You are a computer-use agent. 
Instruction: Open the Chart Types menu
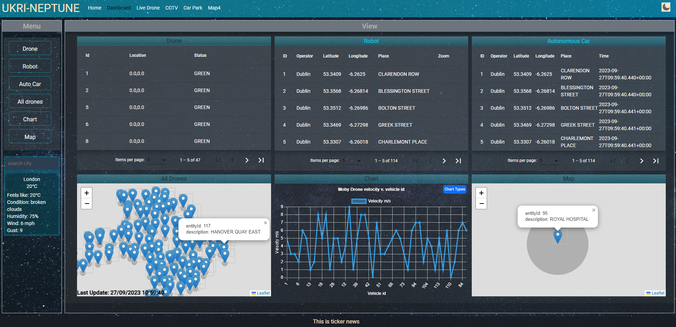[x=455, y=189]
